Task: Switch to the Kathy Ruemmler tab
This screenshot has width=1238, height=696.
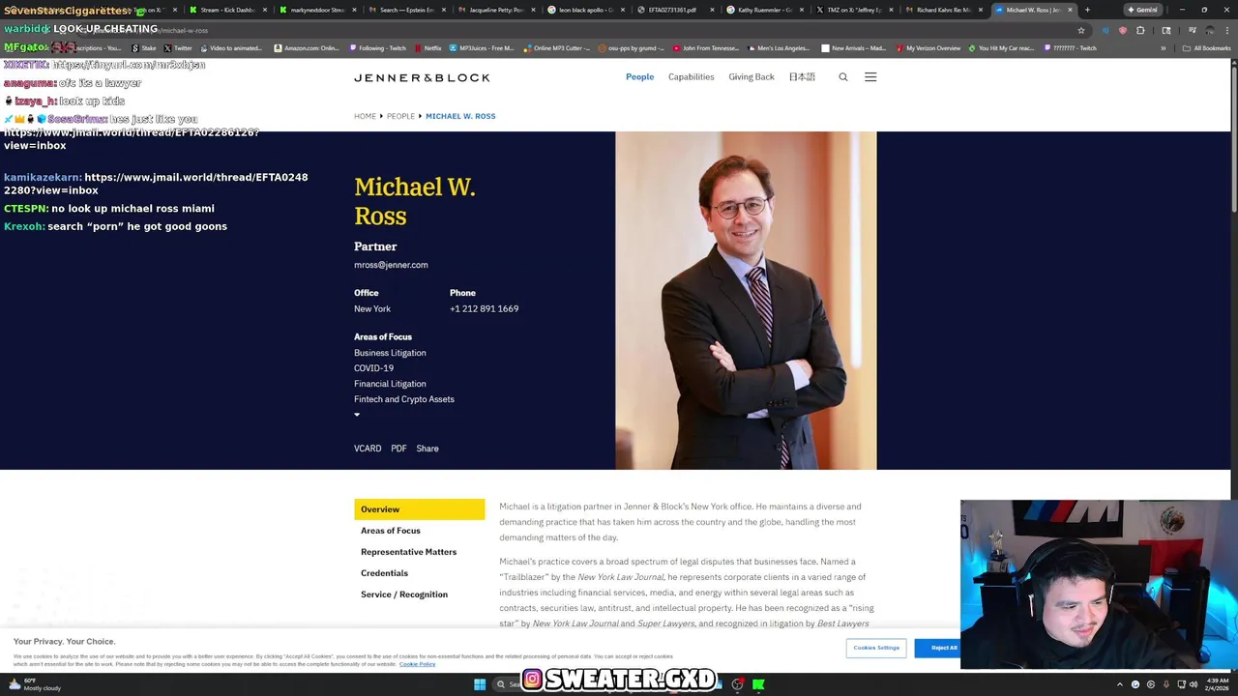Action: coord(763,10)
